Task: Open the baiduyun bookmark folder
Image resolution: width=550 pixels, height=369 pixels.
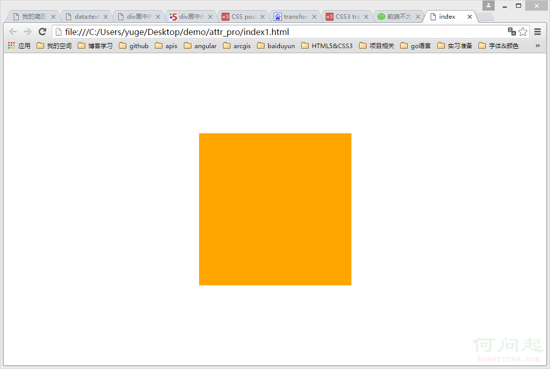Action: pos(276,46)
